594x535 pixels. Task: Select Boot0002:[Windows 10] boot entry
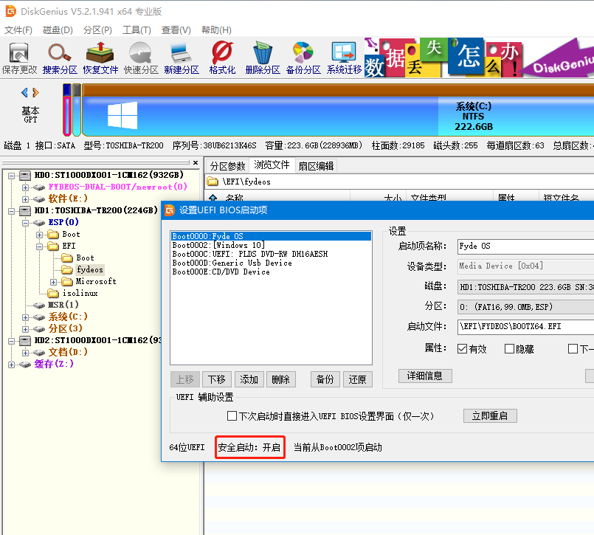[x=271, y=245]
